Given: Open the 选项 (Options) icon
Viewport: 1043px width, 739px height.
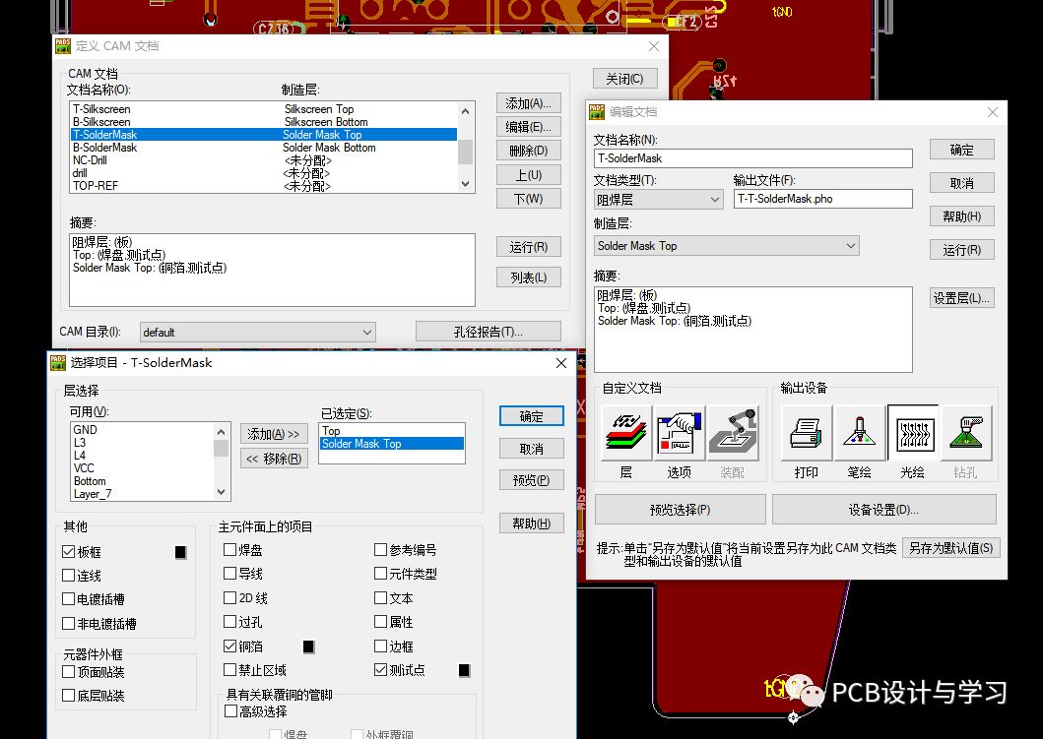Looking at the screenshot, I should (x=680, y=433).
